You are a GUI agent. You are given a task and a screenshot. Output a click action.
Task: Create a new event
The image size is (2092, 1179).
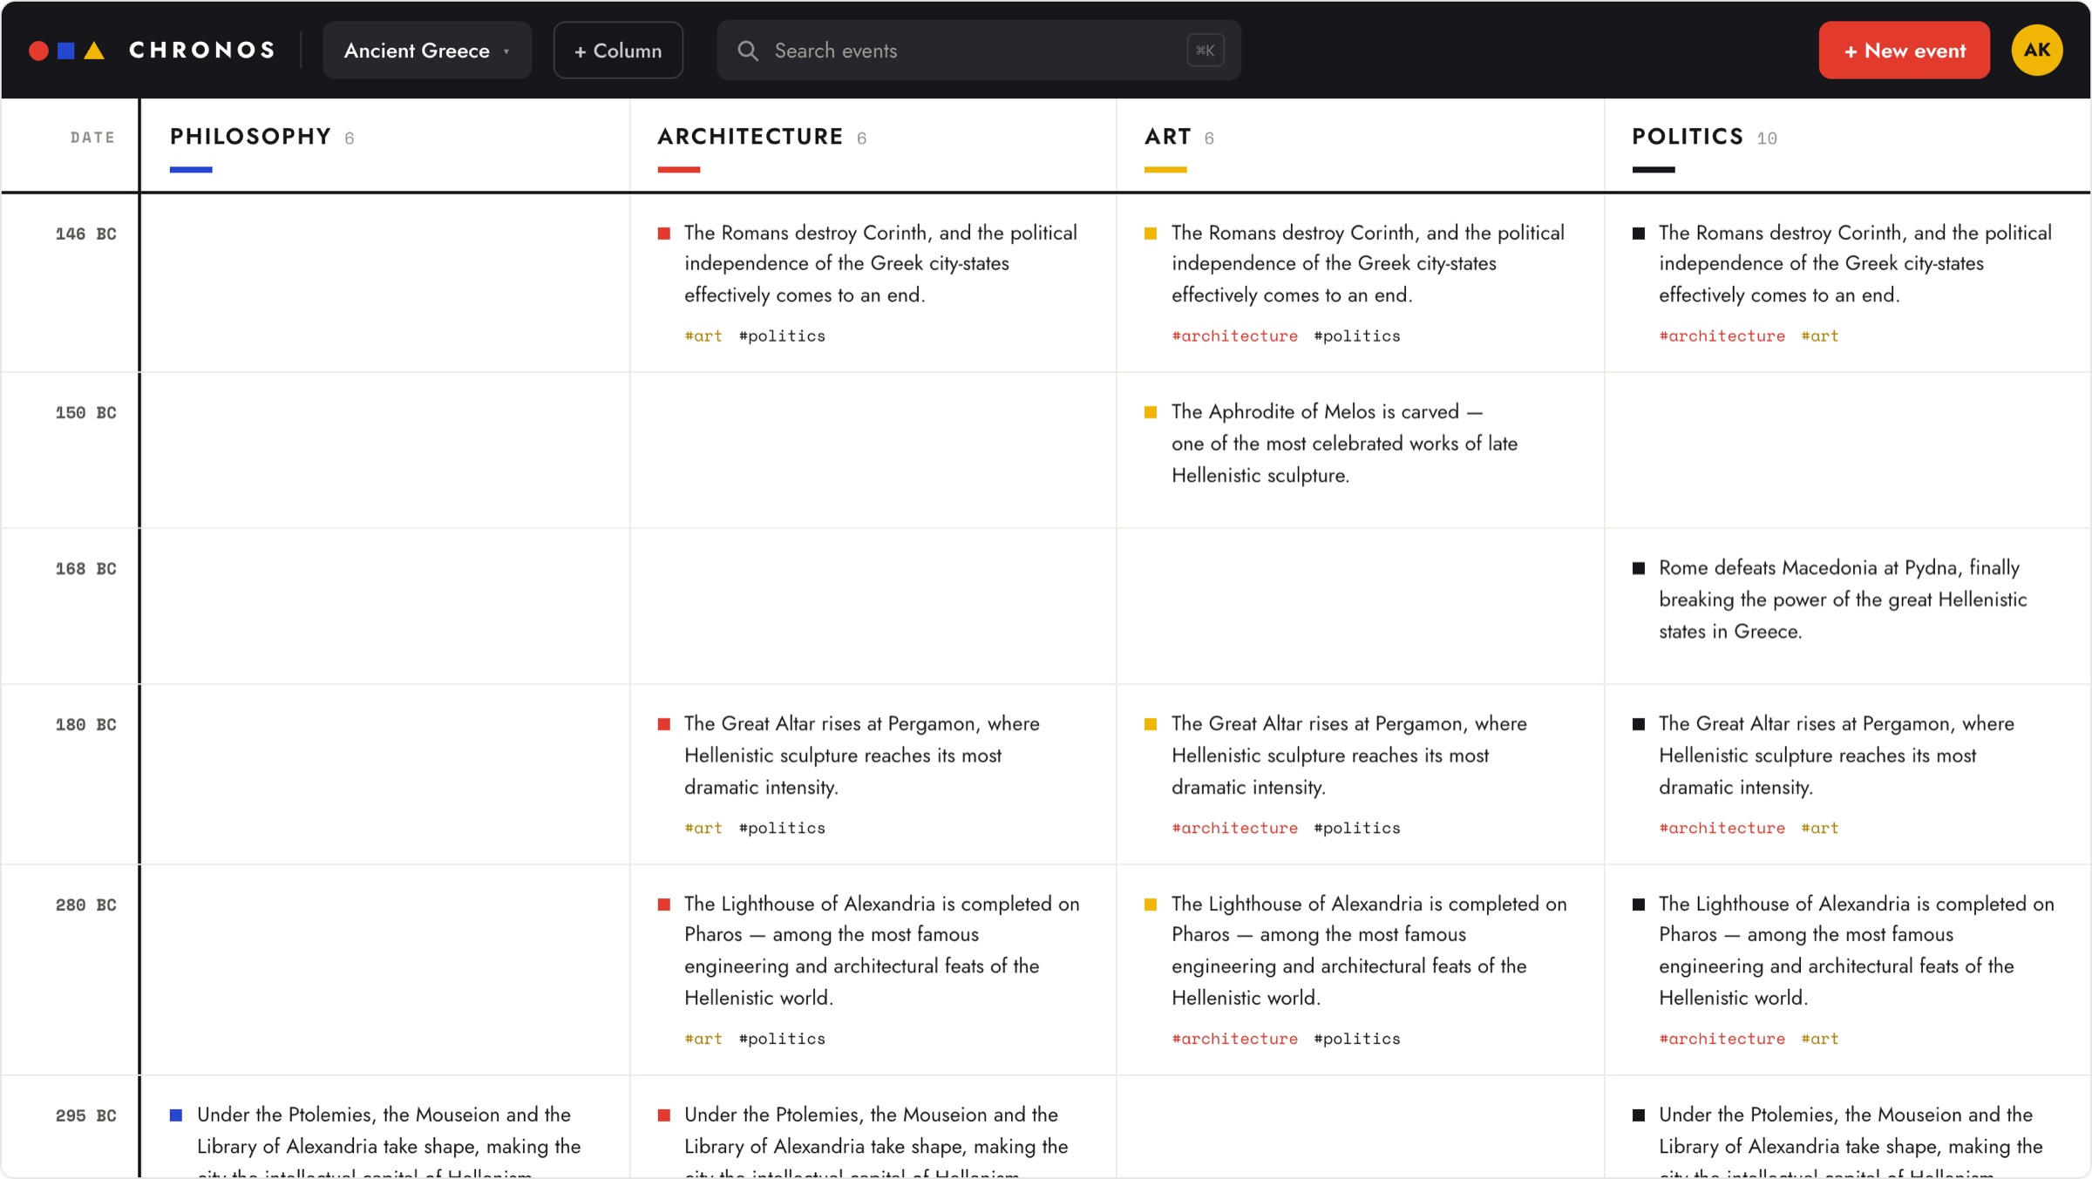(1905, 51)
